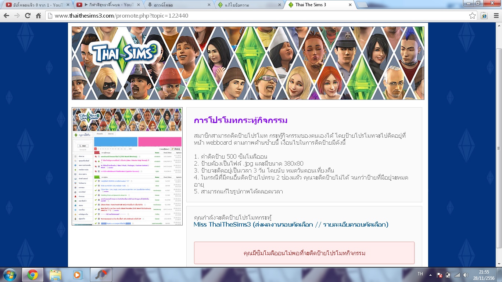
Task: Close the Thai The Sims 3 tab
Action: click(350, 5)
